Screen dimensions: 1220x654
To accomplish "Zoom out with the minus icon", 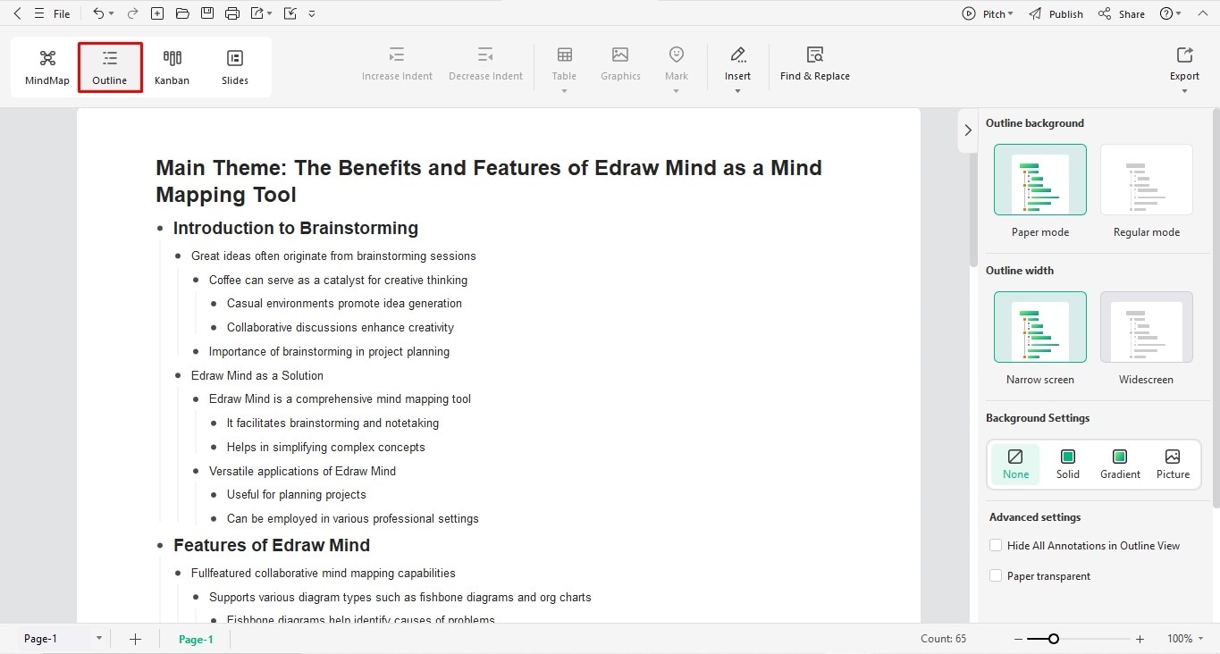I will point(1019,639).
